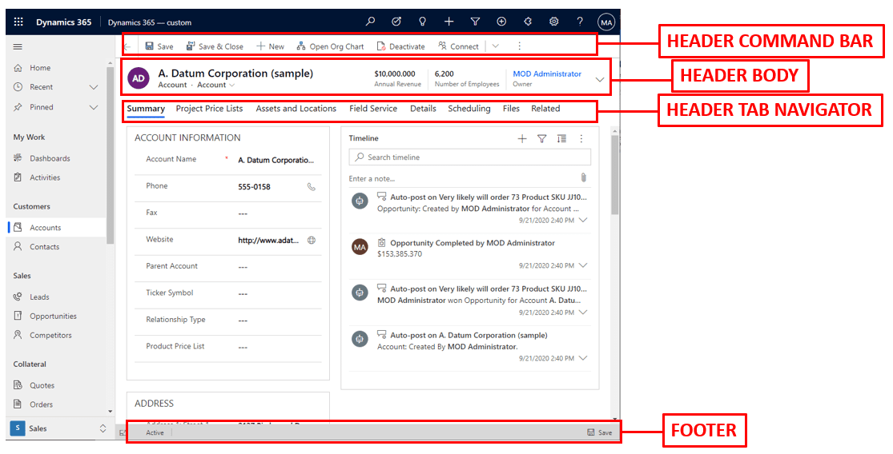Click Save & Close

tap(215, 46)
